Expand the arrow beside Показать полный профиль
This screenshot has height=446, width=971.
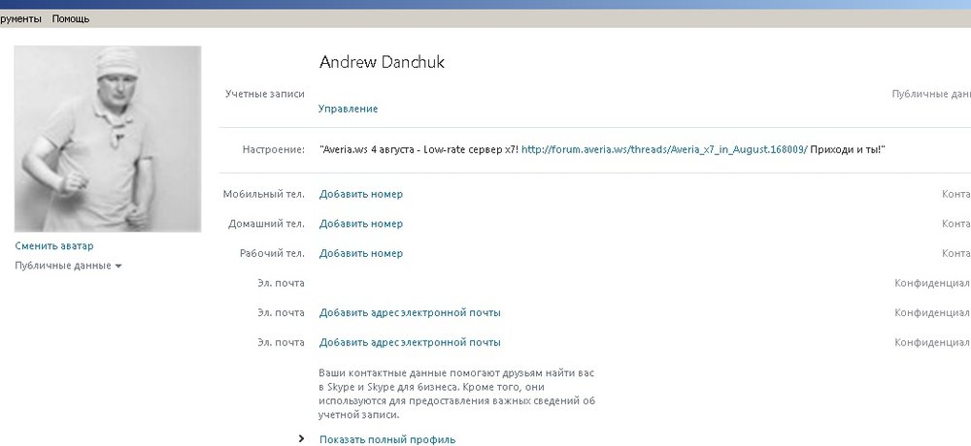(302, 439)
